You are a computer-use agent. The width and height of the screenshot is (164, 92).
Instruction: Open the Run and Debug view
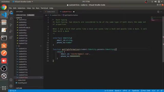[11, 31]
